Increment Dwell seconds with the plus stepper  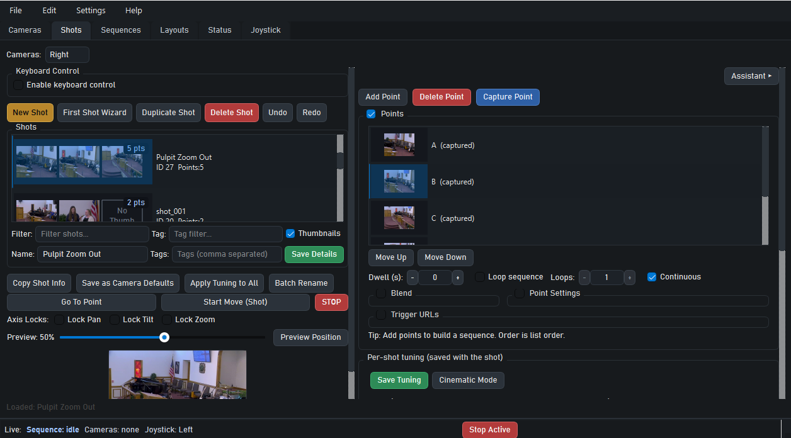pyautogui.click(x=457, y=277)
